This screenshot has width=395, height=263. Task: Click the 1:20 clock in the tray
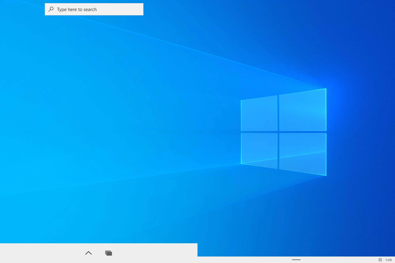(x=389, y=260)
